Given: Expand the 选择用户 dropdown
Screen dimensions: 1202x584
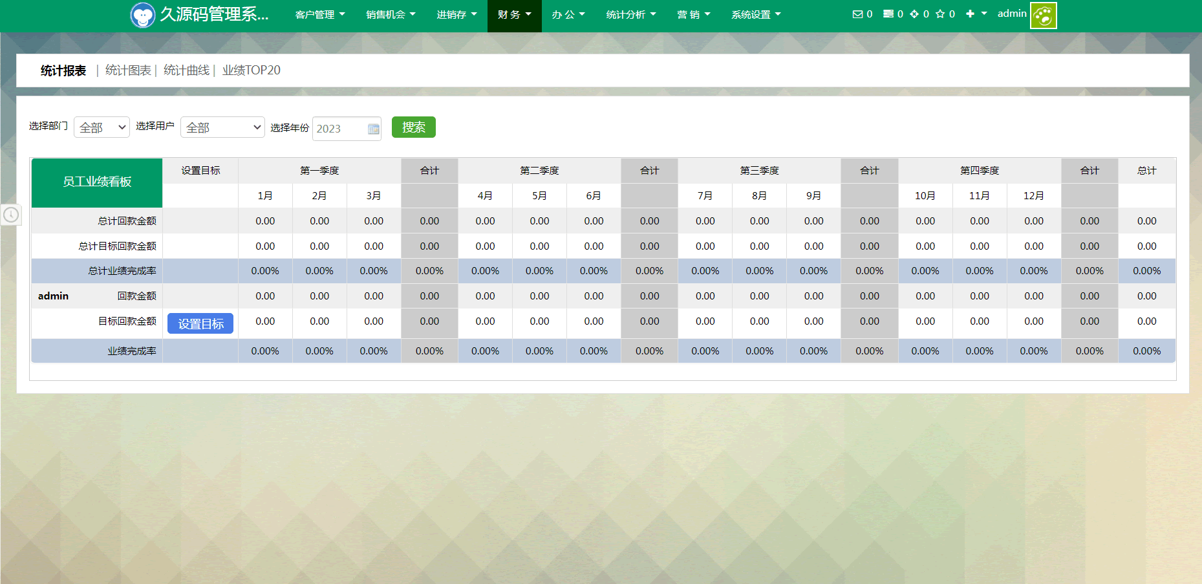Looking at the screenshot, I should (x=222, y=127).
